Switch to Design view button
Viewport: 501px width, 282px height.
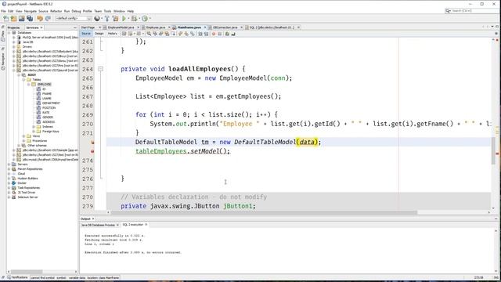tap(99, 34)
